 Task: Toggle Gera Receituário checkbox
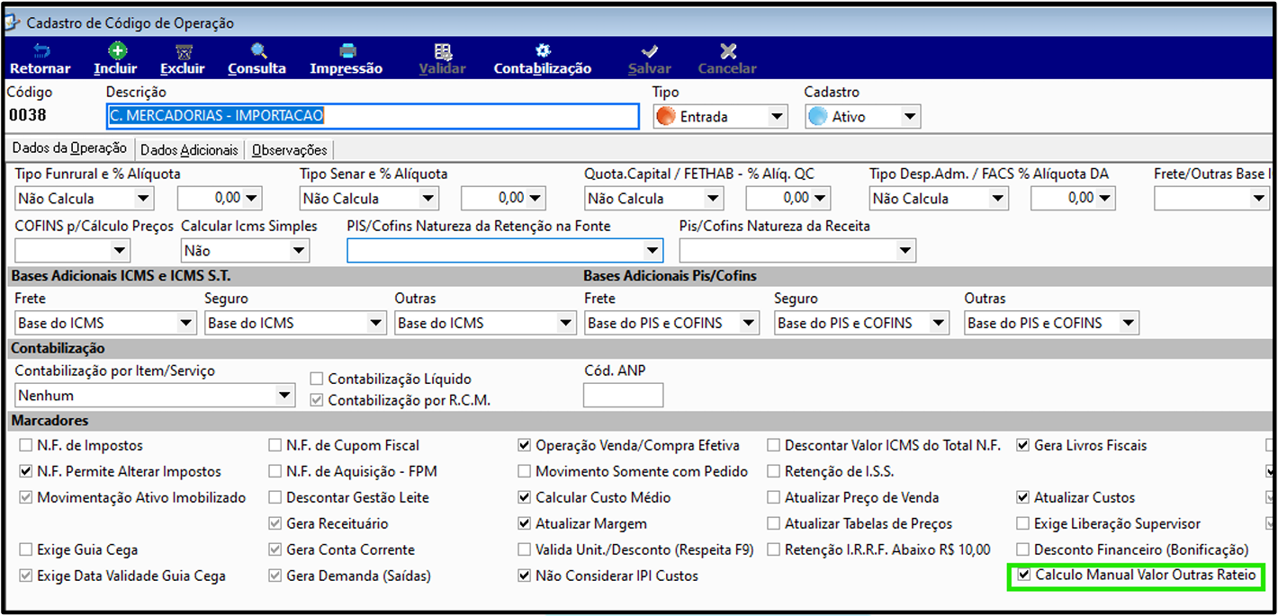274,523
